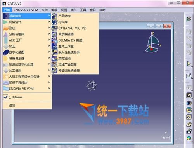Open 产品结构 from the submenu
Image resolution: width=194 pixels, height=148 pixels.
point(75,16)
